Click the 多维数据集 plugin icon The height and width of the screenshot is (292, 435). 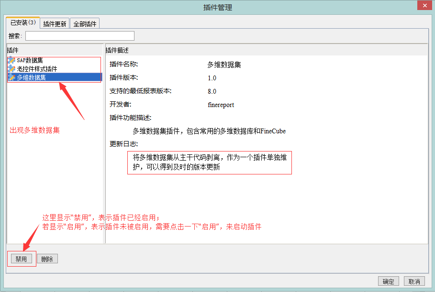(11, 77)
